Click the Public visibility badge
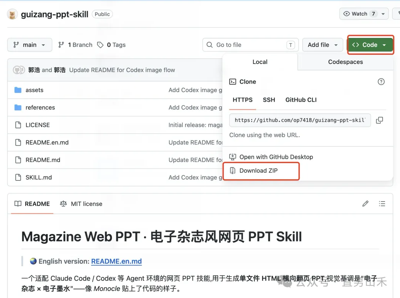Viewport: 400px width, 298px height. click(102, 14)
